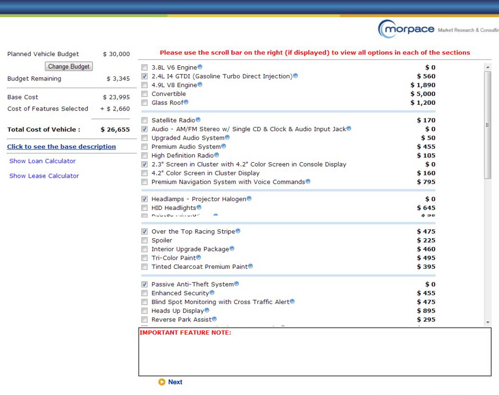Check the Enhanced Security option
Image resolution: width=499 pixels, height=395 pixels.
tap(144, 293)
